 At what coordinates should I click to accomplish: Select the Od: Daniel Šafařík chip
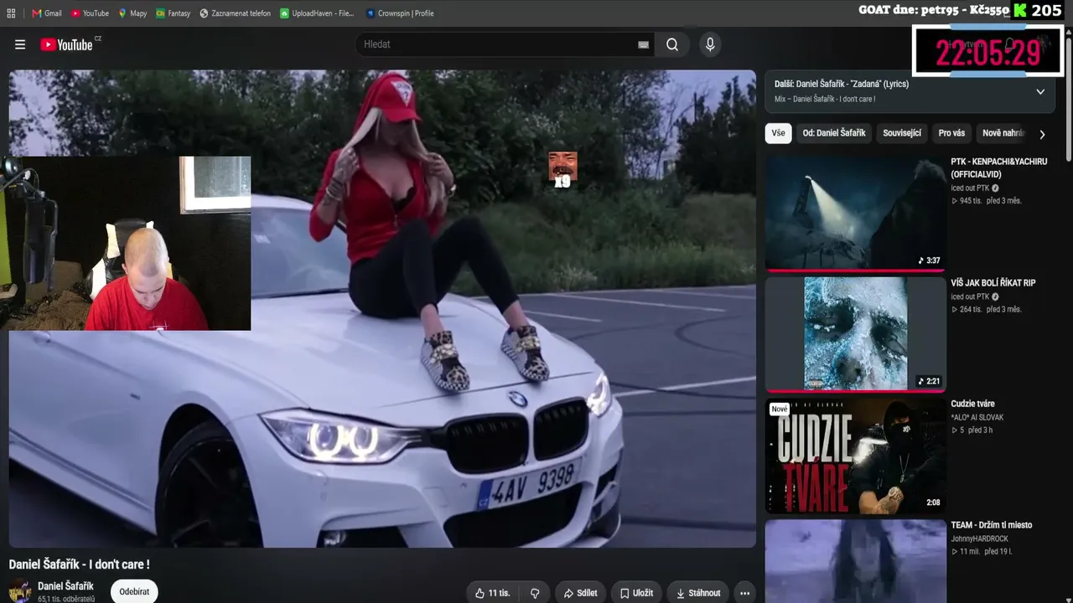click(834, 133)
